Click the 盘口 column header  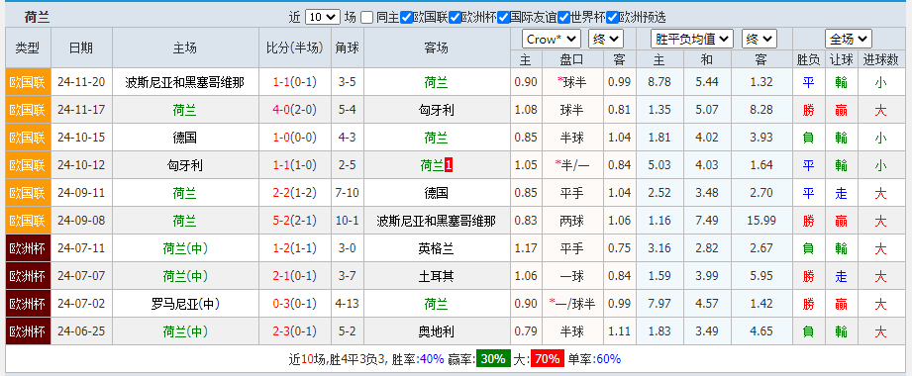pos(571,59)
